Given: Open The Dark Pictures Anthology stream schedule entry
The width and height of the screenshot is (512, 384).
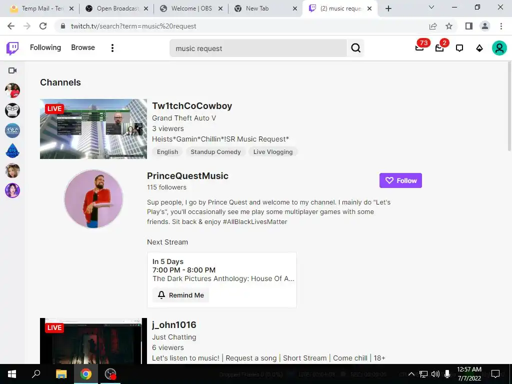Looking at the screenshot, I should coord(222,280).
